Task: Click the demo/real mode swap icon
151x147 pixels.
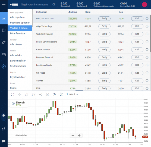Action: (4, 129)
